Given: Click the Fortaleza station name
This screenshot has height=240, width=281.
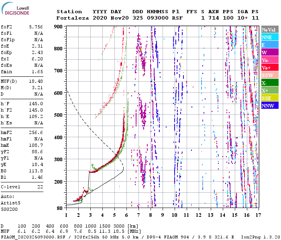Looking at the screenshot, I should (x=73, y=18).
